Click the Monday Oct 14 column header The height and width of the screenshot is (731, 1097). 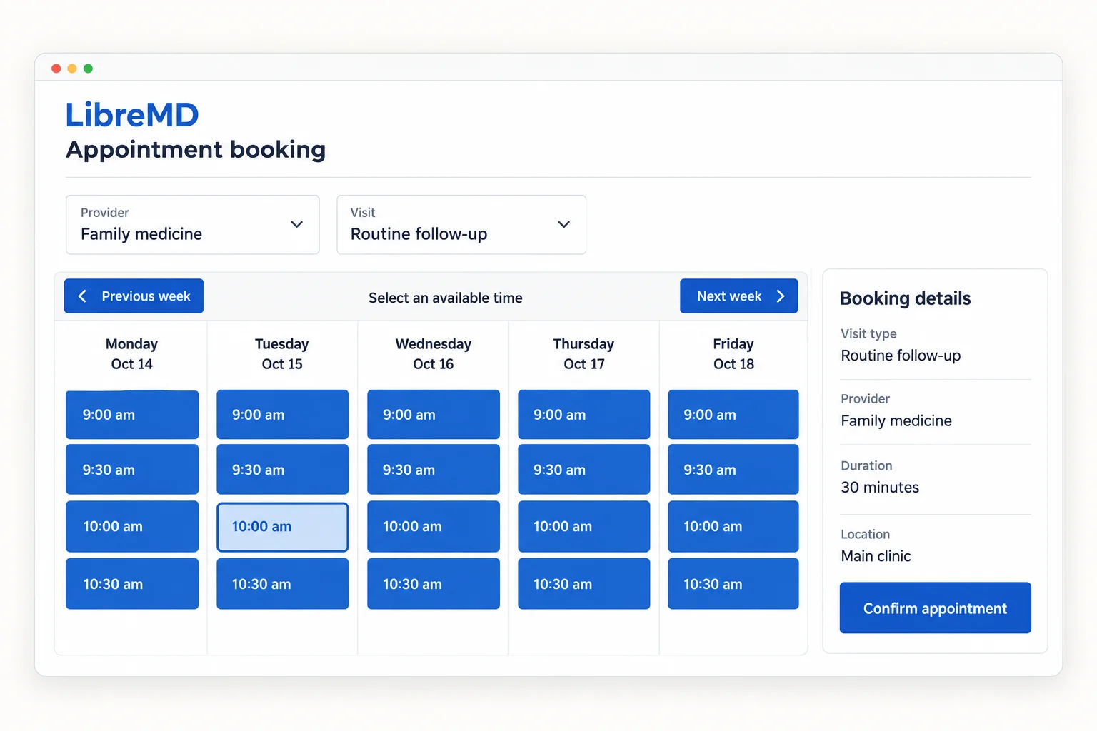pyautogui.click(x=132, y=354)
